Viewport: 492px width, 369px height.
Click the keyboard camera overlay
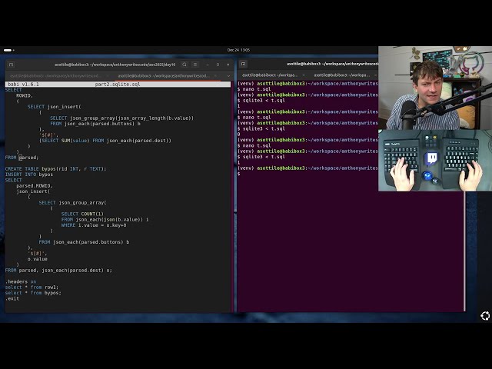pyautogui.click(x=435, y=161)
